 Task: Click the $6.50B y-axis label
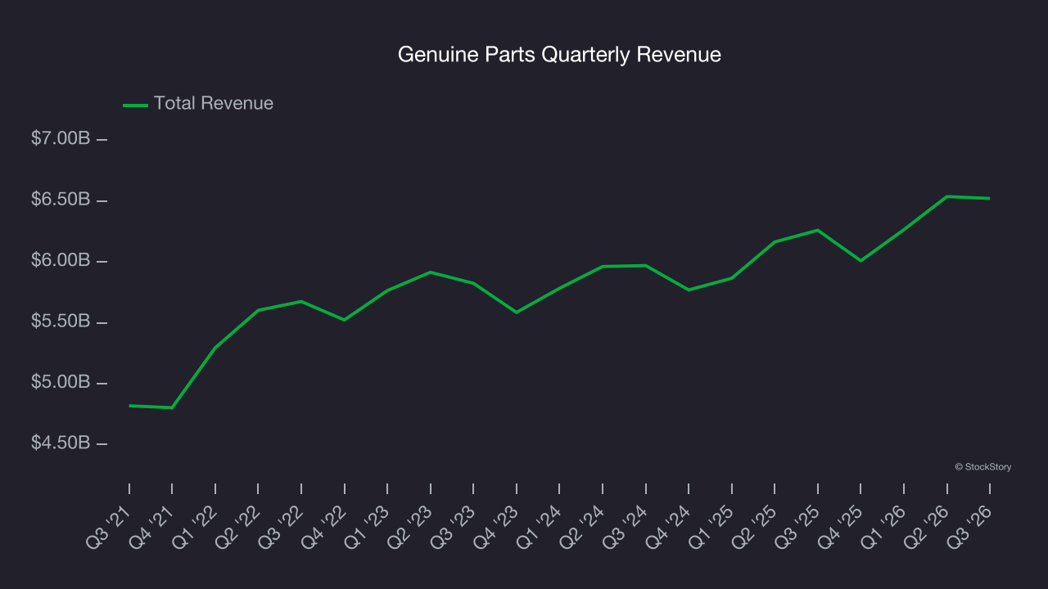coord(61,200)
